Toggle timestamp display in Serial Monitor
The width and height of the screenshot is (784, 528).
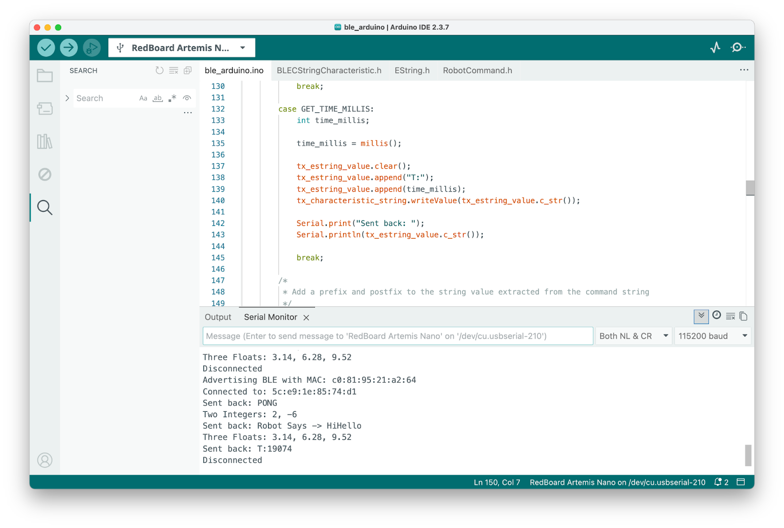[716, 316]
